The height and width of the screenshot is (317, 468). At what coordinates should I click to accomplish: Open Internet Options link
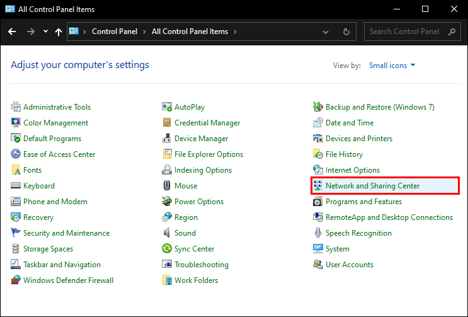(353, 170)
